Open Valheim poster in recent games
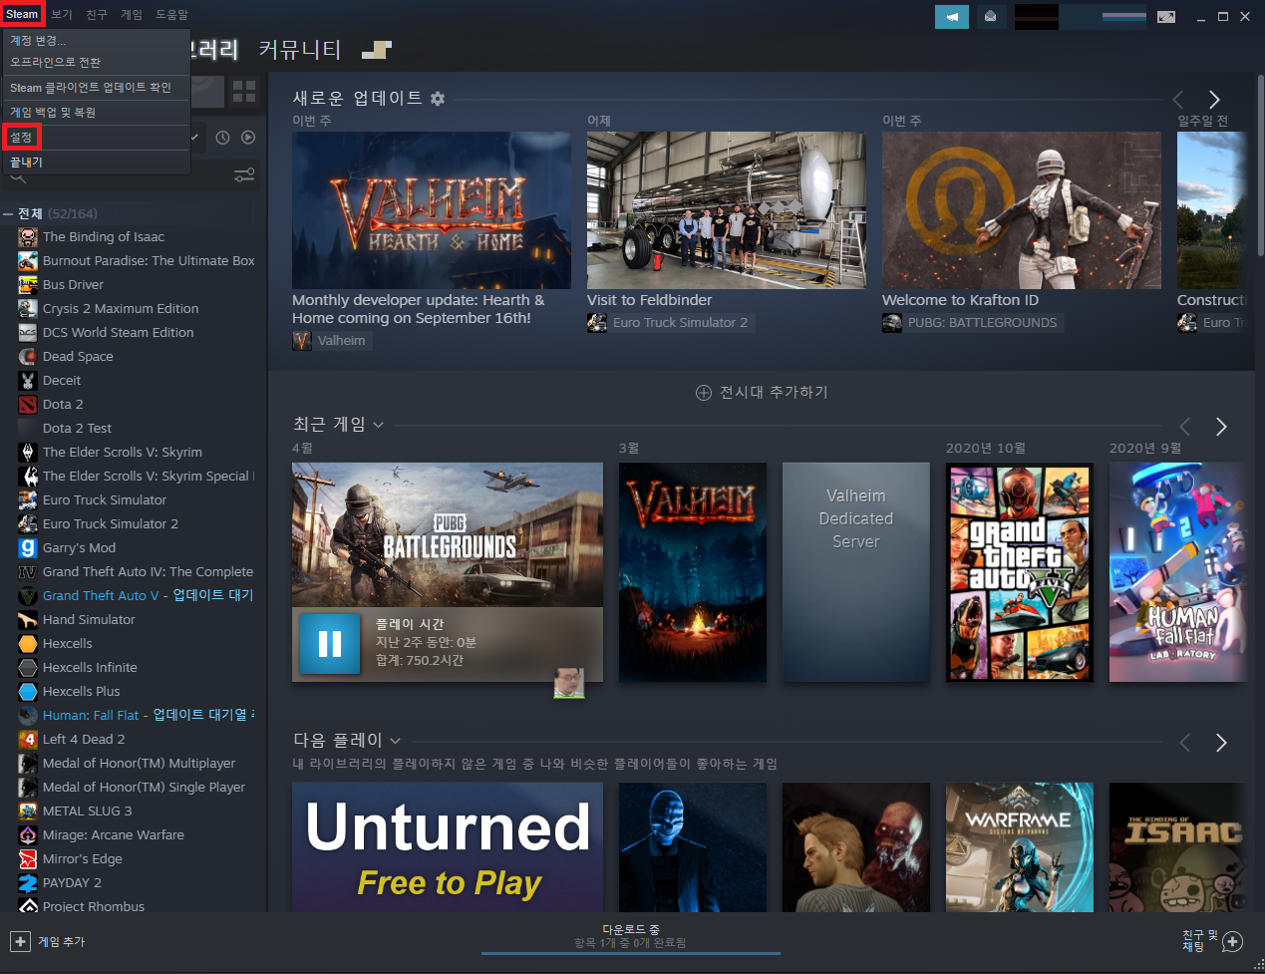 (693, 572)
